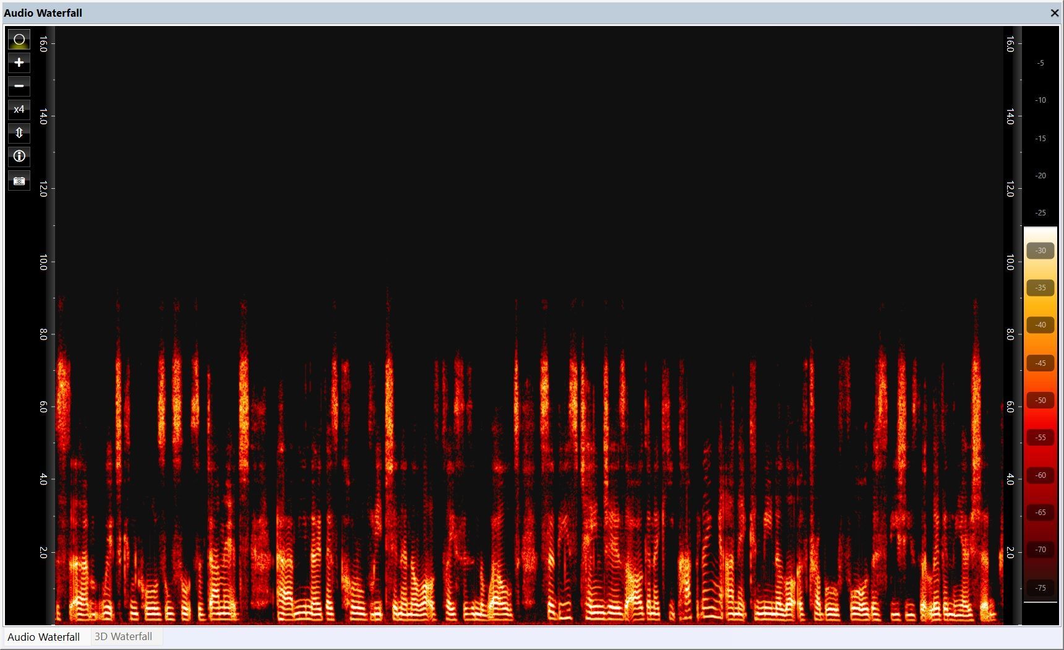Click the -25 level label

pos(1040,213)
